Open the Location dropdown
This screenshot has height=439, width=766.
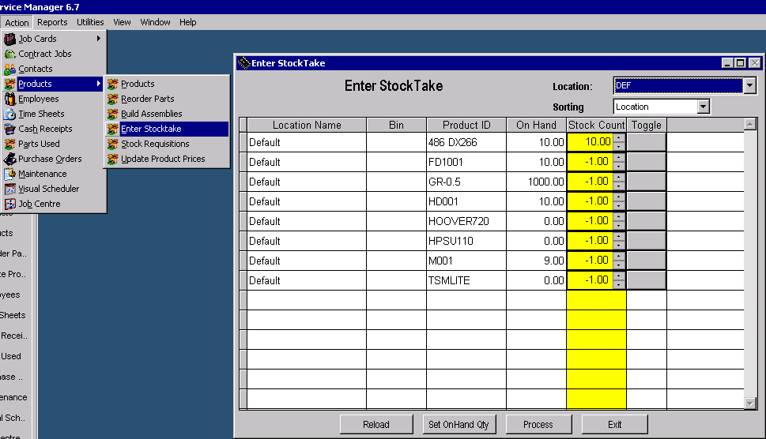(749, 86)
